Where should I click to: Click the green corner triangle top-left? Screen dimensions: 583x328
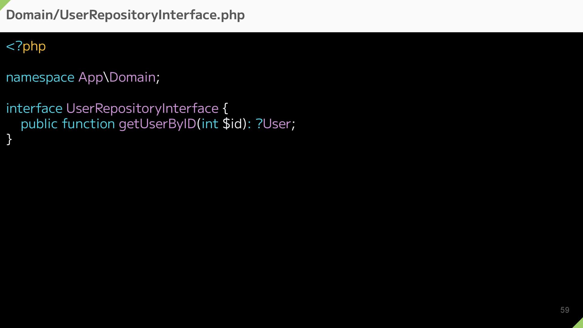click(x=4, y=3)
